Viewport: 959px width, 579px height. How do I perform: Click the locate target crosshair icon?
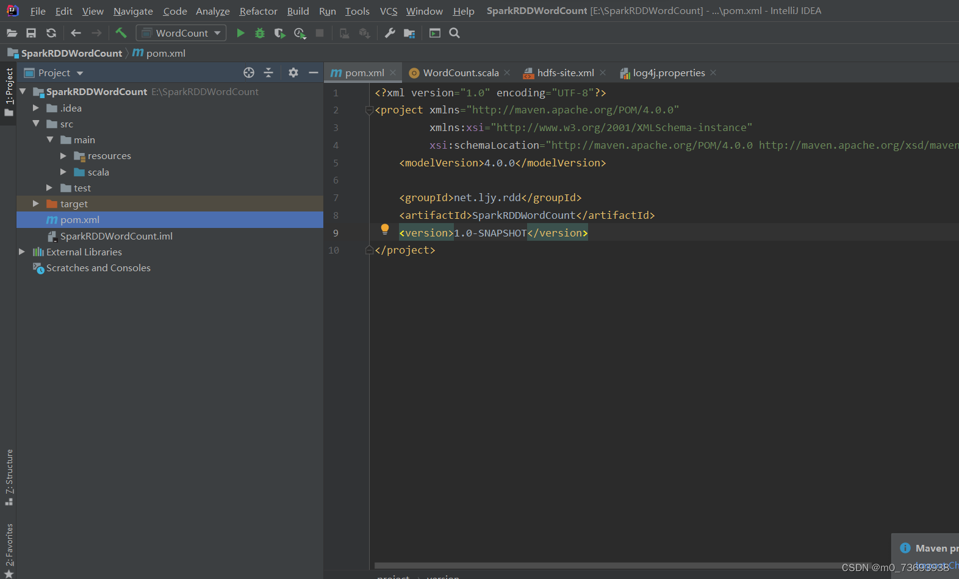[x=249, y=73]
